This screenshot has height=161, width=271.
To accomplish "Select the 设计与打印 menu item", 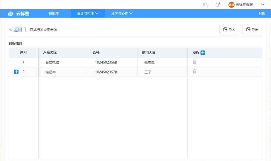I will point(85,14).
